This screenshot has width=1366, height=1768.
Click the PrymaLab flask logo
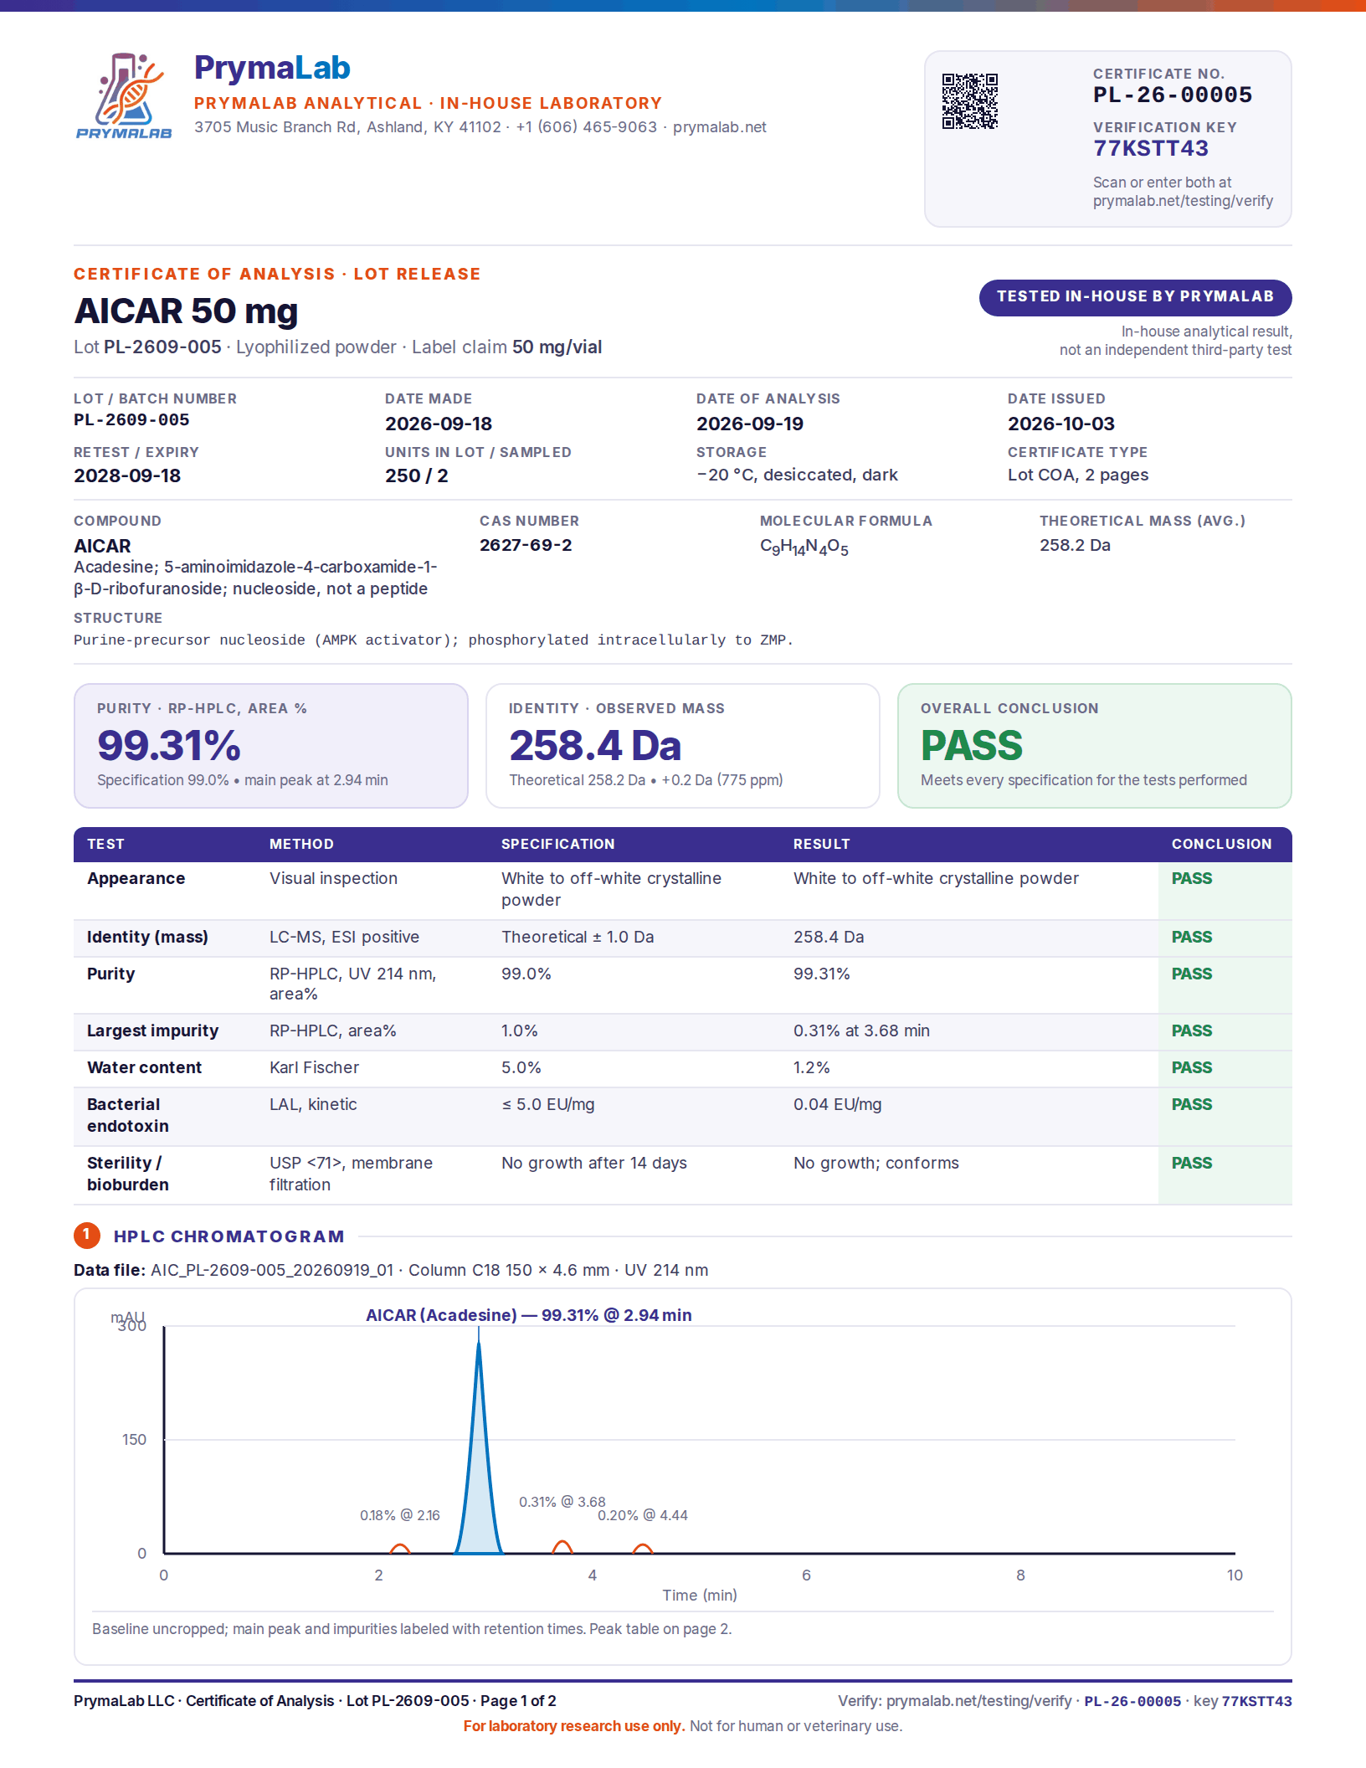[x=124, y=95]
